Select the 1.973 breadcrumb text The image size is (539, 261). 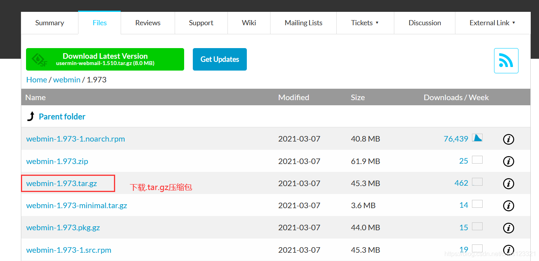click(x=97, y=80)
